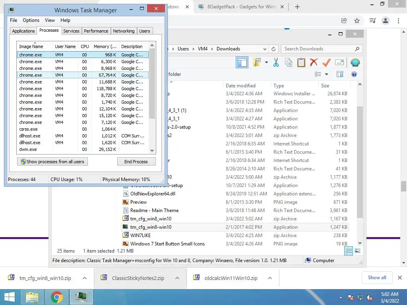The image size is (407, 305).
Task: Expand oldcalcWin11Win10.zip download options
Action: pos(270,278)
